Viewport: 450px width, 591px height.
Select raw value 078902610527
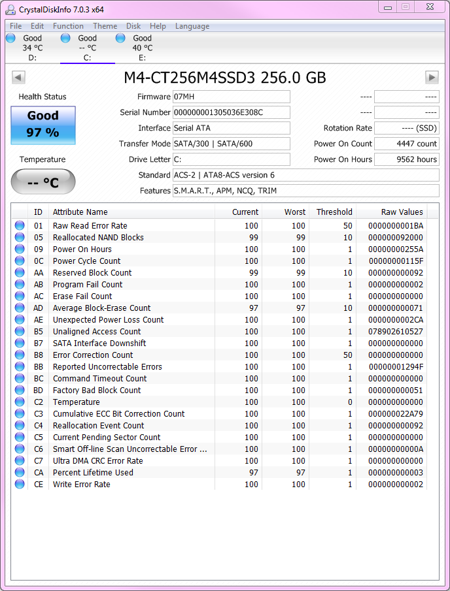click(396, 331)
